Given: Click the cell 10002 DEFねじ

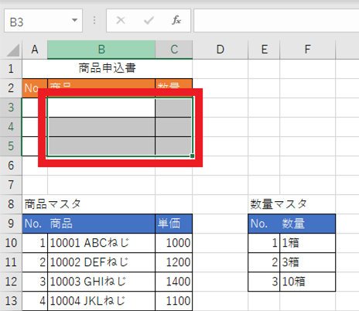Looking at the screenshot, I should coord(101,262).
